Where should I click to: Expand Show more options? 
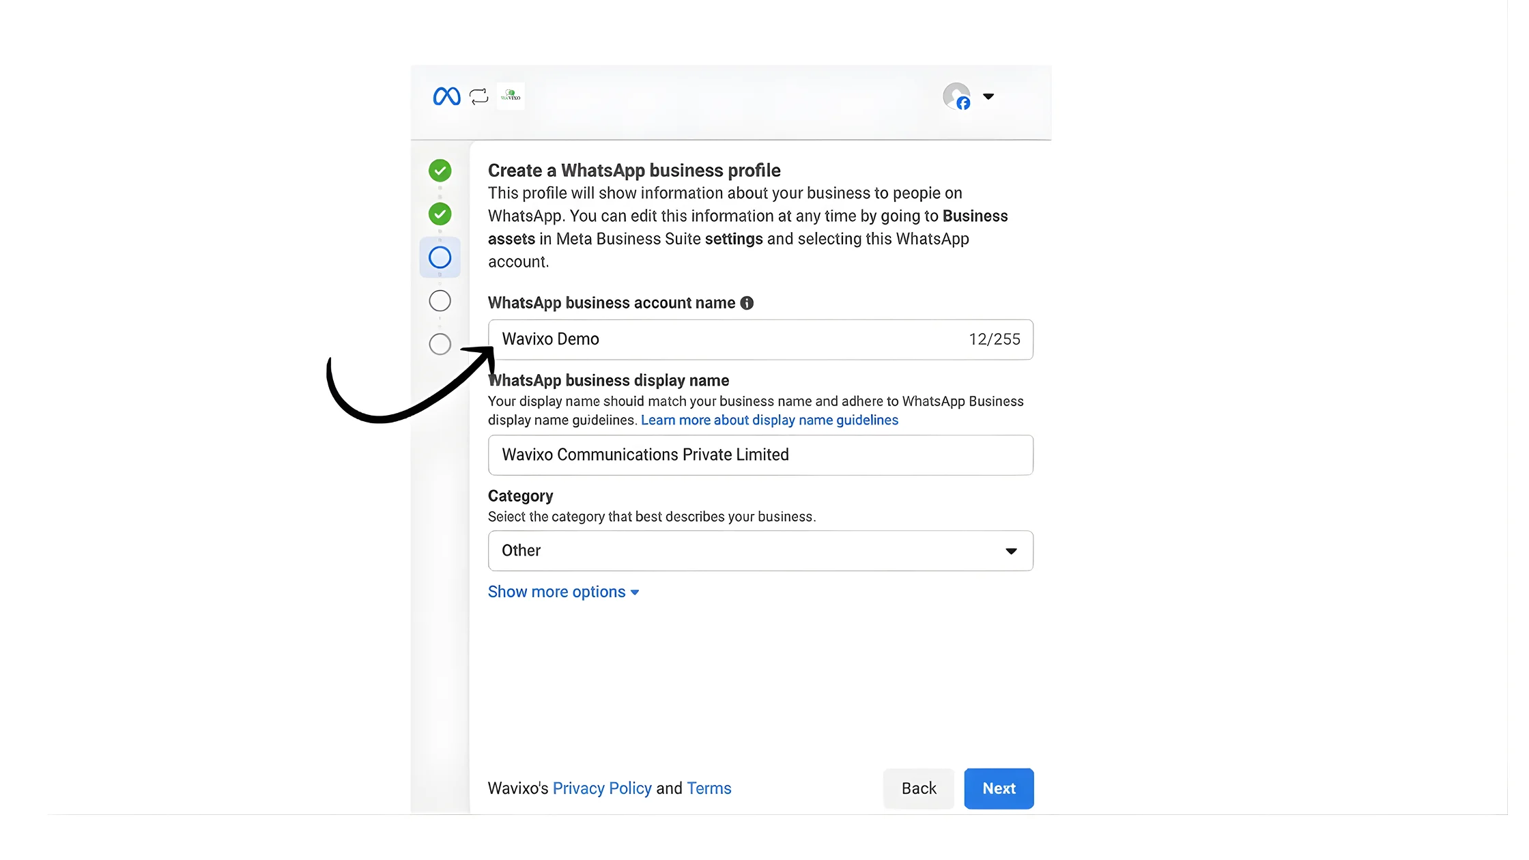click(563, 592)
